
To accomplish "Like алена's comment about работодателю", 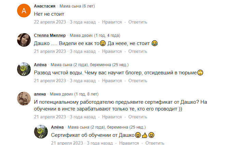I will (x=112, y=117).
